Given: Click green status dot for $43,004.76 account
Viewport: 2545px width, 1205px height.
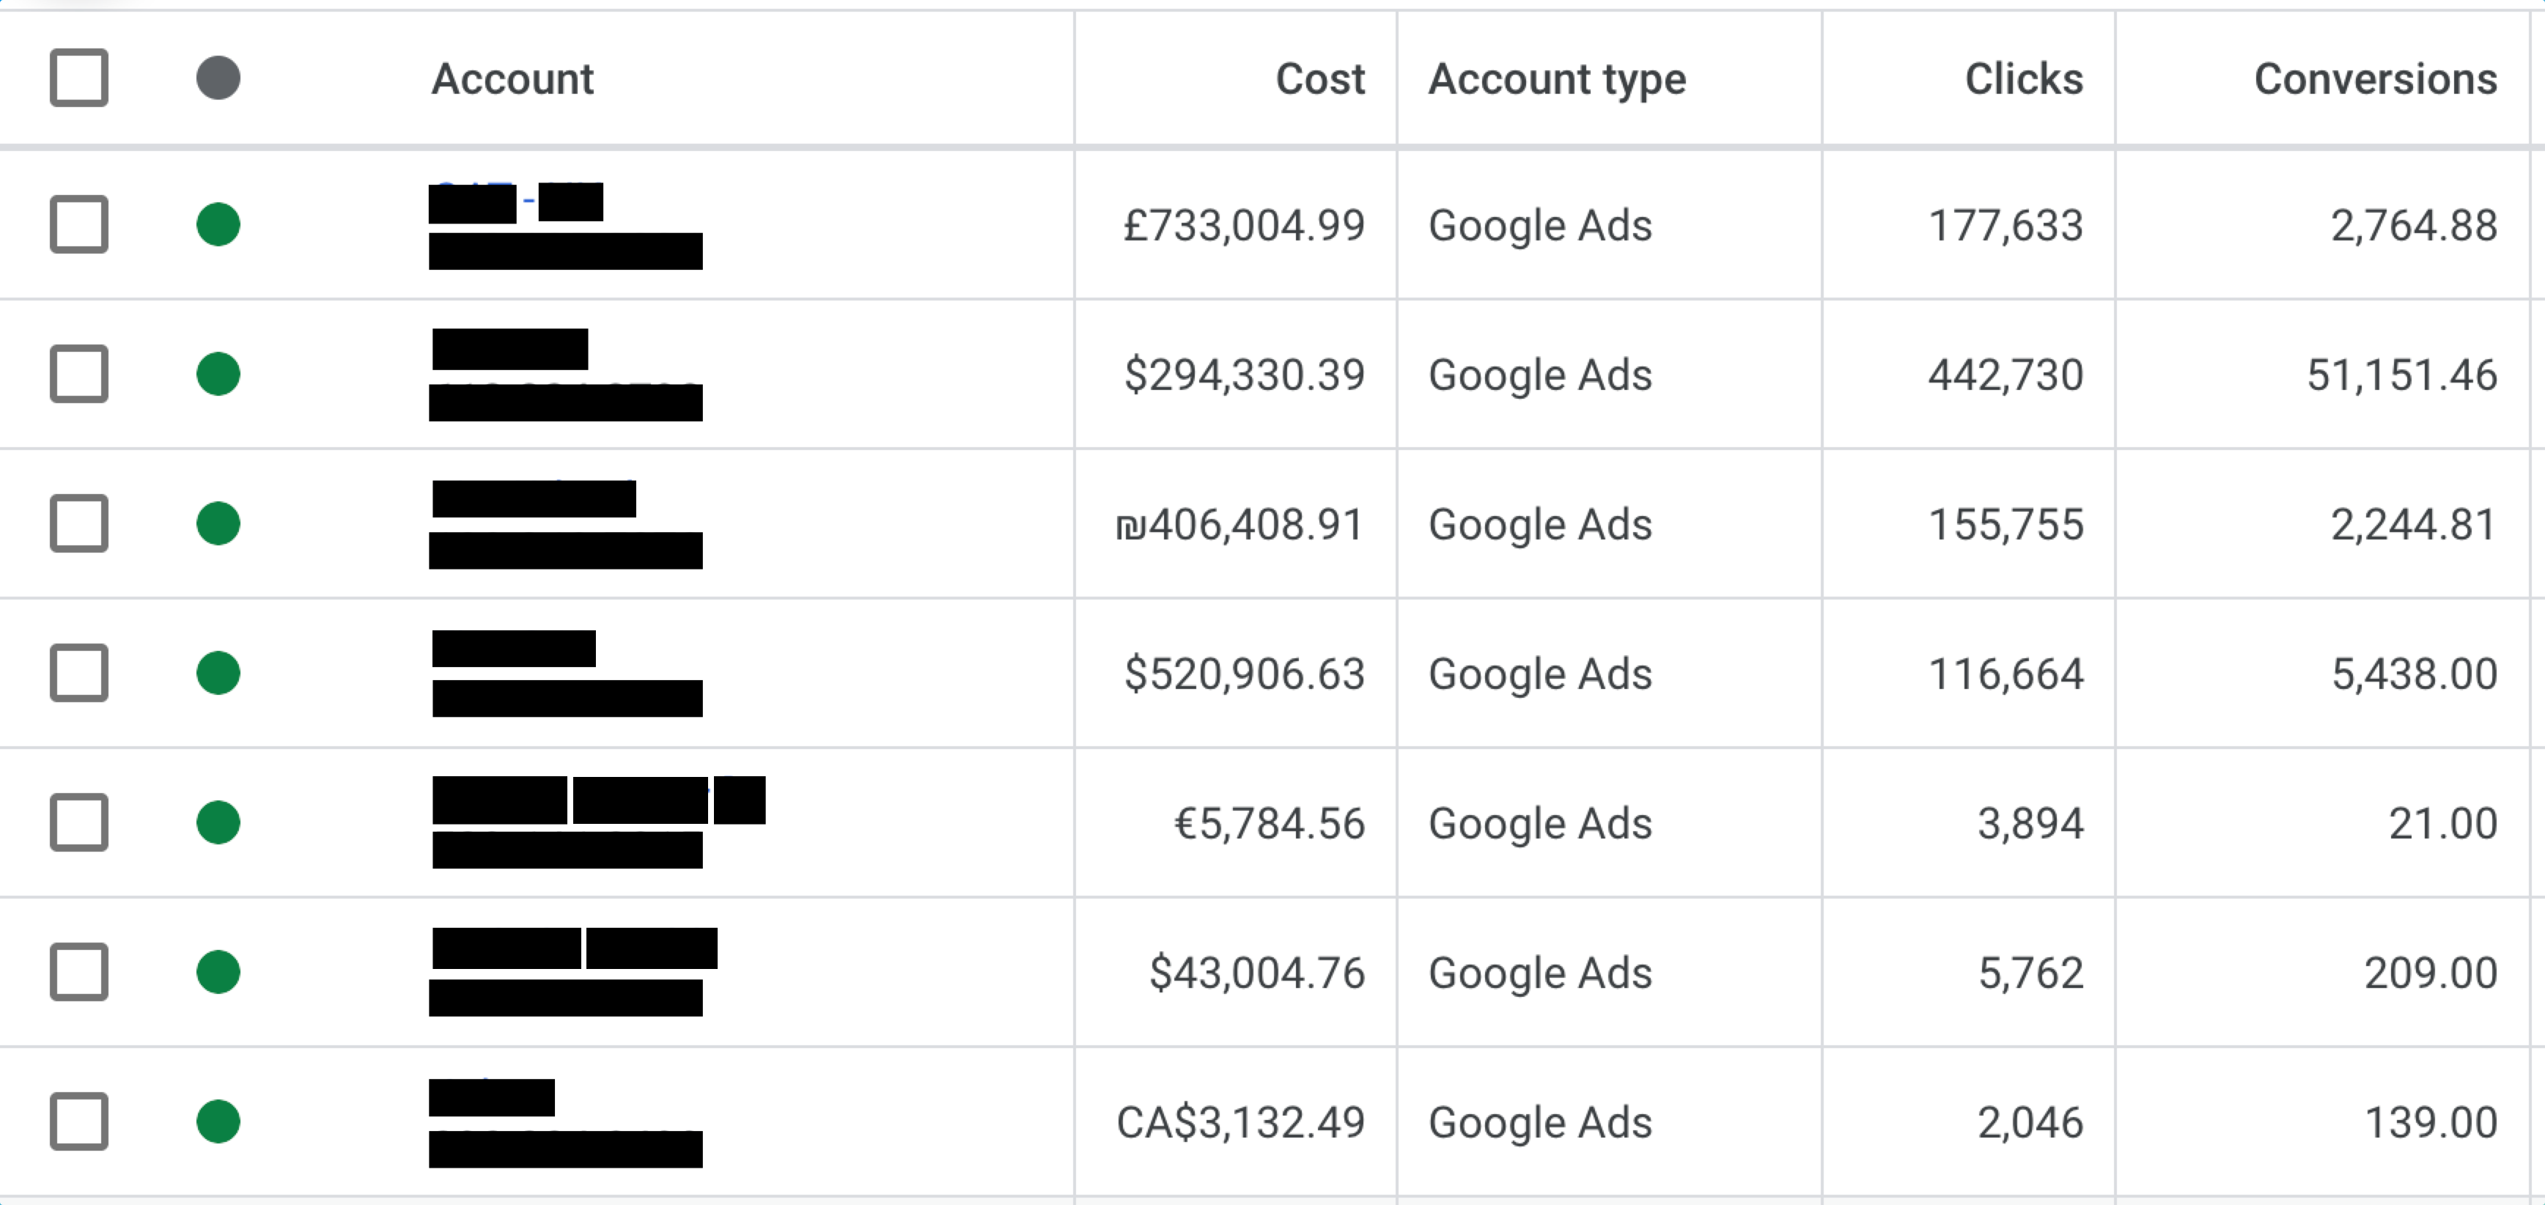Looking at the screenshot, I should (218, 972).
